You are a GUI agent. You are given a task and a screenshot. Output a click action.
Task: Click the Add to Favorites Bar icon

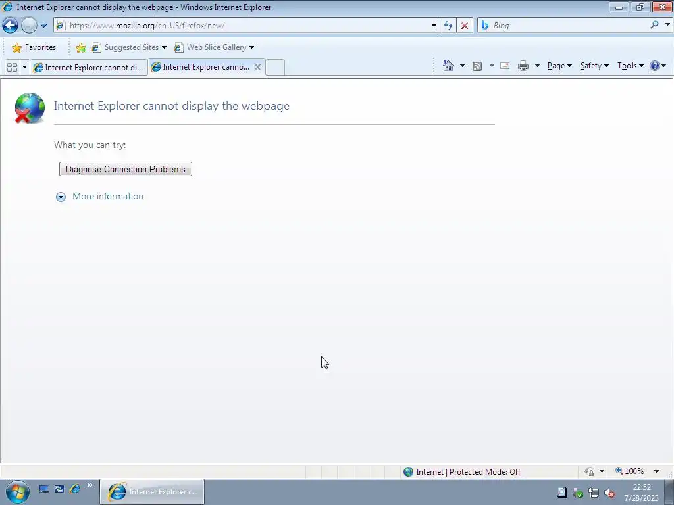point(80,47)
